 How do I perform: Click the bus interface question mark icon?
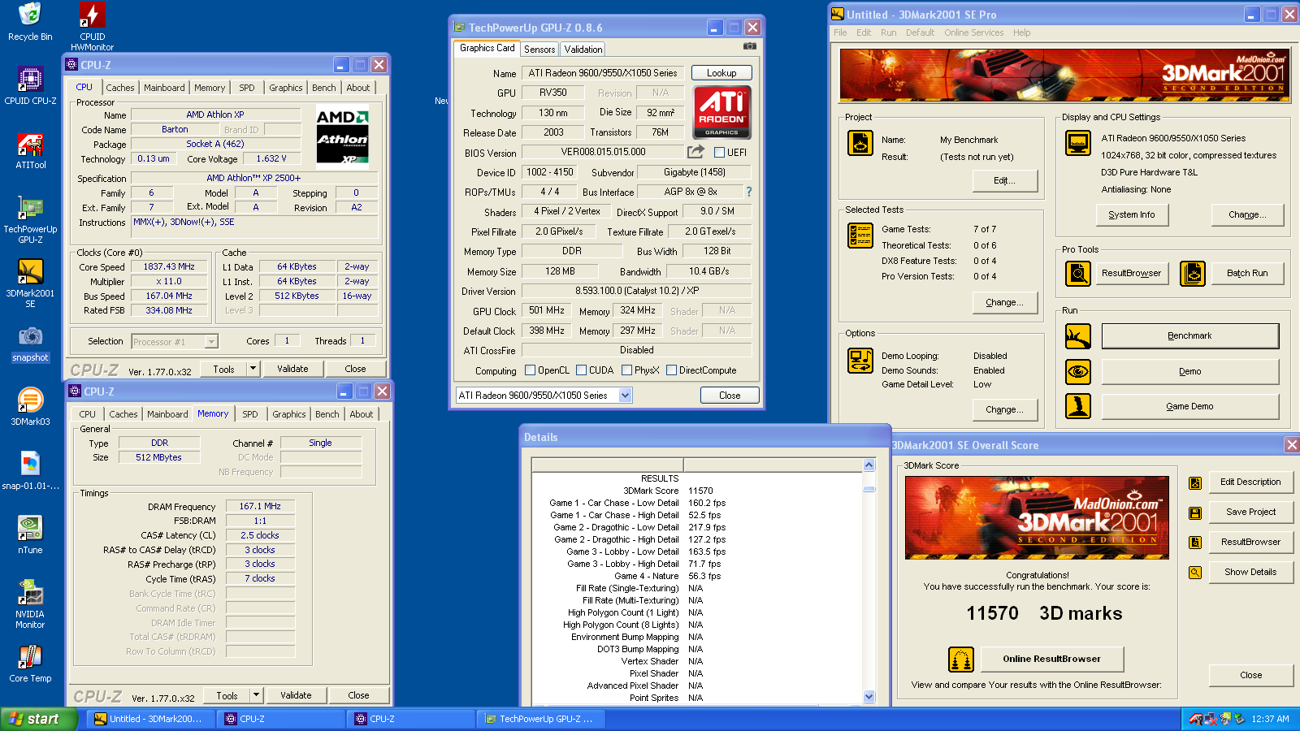click(x=749, y=192)
